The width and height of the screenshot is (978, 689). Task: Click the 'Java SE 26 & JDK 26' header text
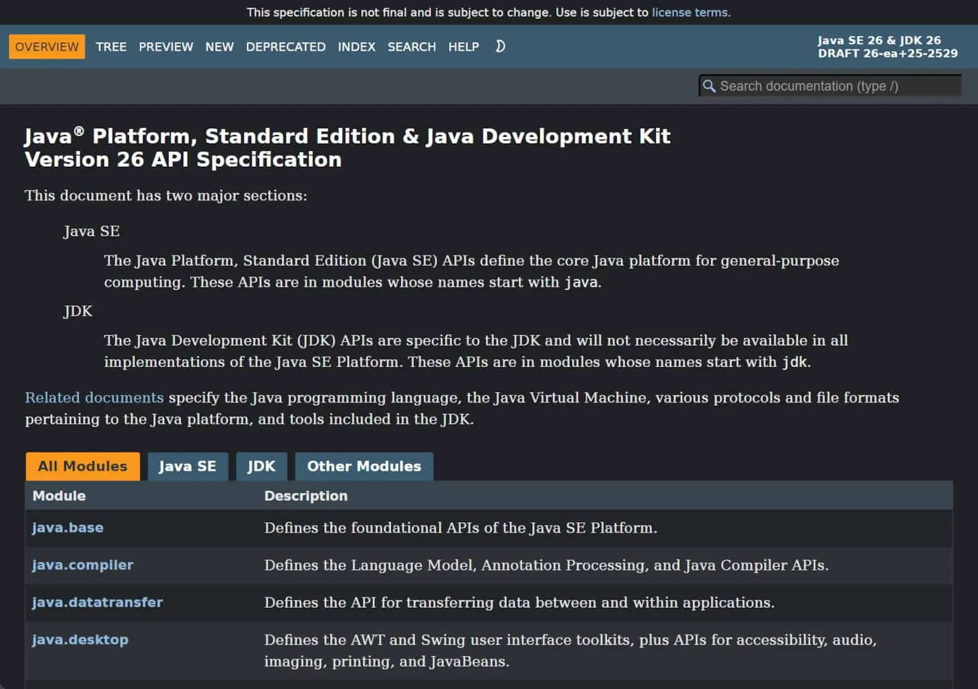coord(879,40)
